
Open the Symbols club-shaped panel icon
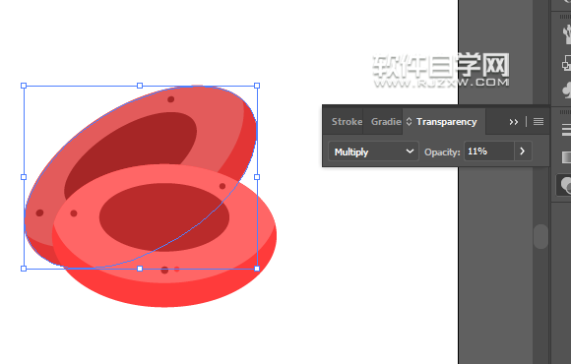point(567,90)
